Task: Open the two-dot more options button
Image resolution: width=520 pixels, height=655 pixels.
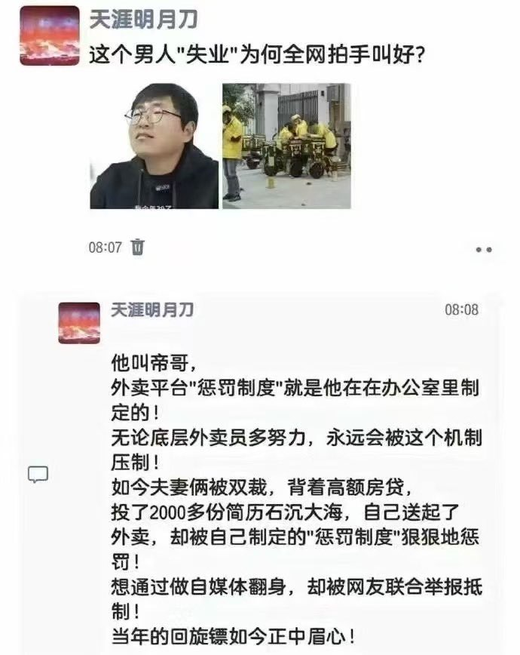Action: [x=484, y=249]
